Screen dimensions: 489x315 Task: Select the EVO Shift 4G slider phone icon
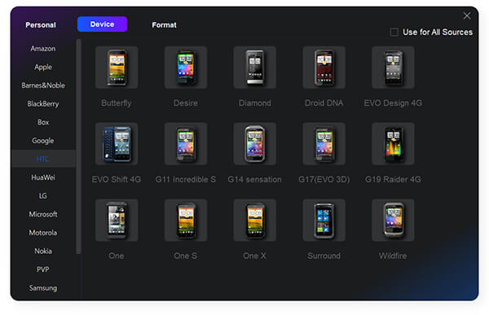117,143
